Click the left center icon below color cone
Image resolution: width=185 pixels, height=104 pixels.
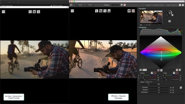tap(158, 70)
